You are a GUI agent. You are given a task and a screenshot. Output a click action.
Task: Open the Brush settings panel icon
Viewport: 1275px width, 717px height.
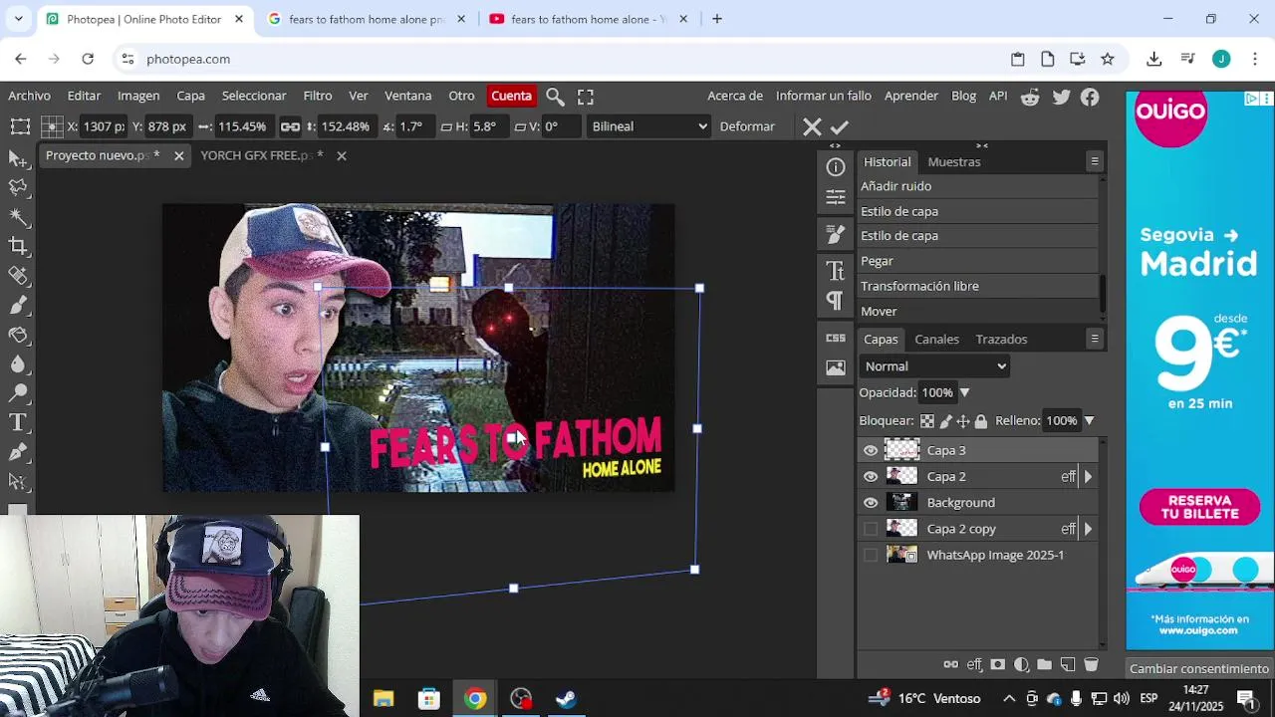(x=836, y=234)
